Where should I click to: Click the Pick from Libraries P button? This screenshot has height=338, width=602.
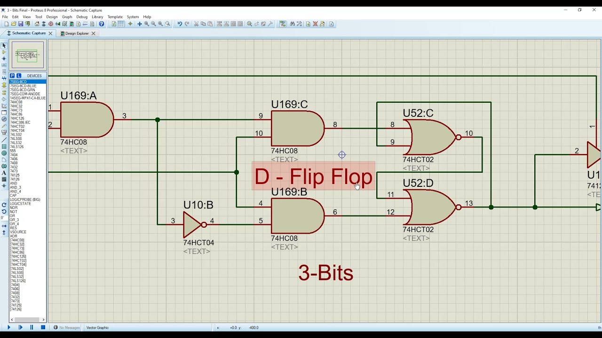(12, 76)
